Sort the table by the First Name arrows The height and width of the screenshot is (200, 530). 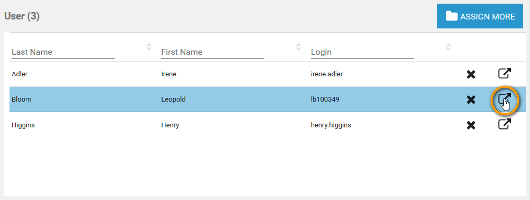pos(298,47)
